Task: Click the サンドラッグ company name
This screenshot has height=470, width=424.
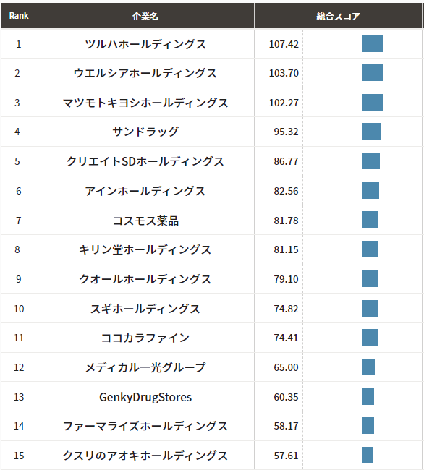Action: point(145,132)
